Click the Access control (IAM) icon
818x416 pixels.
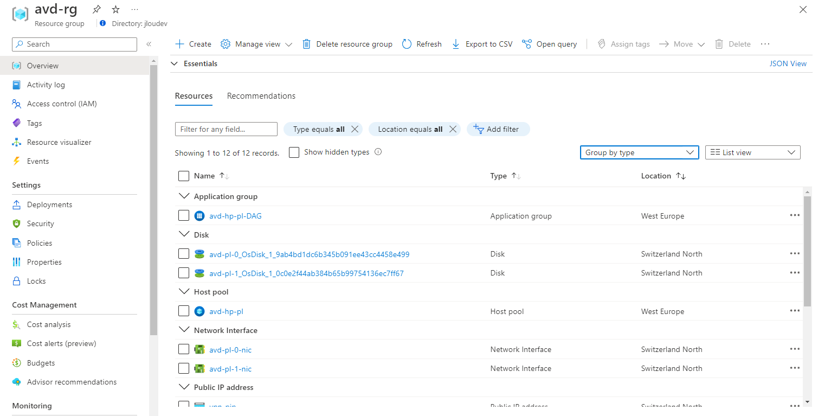16,104
